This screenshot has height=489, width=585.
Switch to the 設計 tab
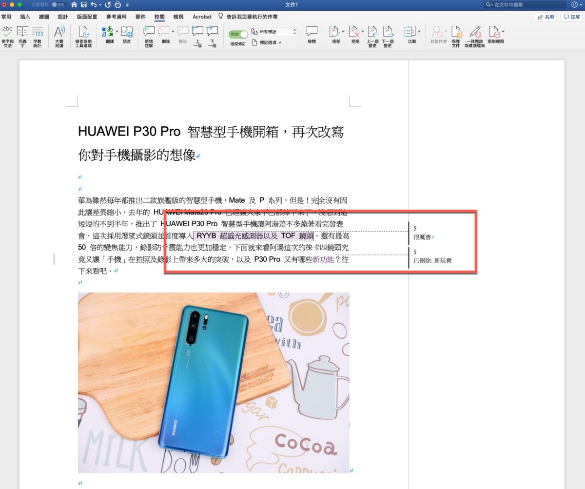[63, 17]
